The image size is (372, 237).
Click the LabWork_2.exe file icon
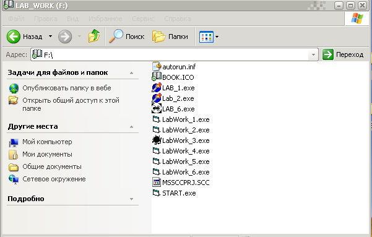point(157,129)
